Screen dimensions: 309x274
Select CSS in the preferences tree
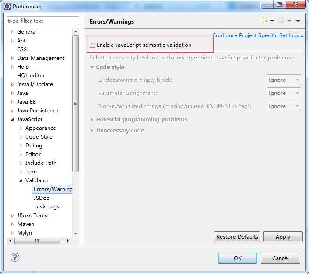click(x=22, y=49)
